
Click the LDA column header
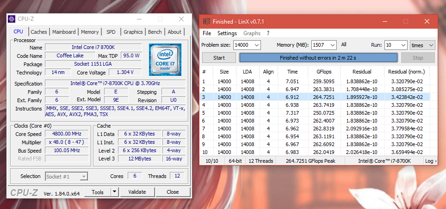(x=248, y=72)
